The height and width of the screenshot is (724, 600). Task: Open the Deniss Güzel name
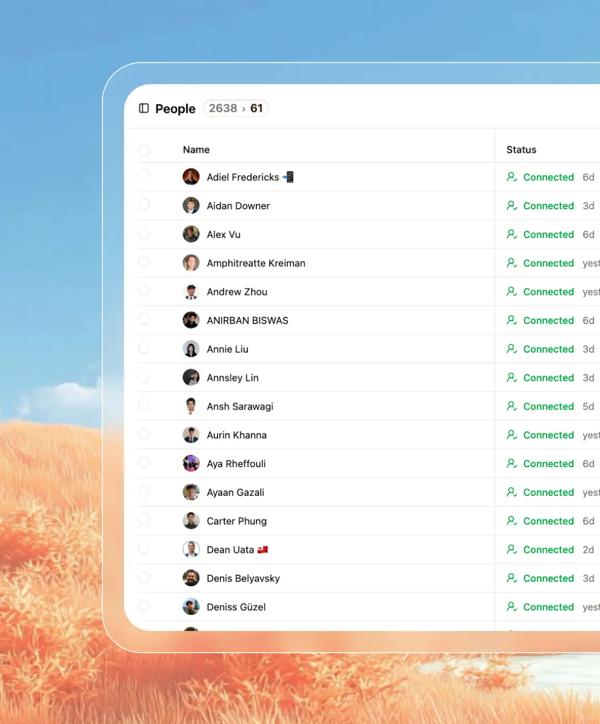click(236, 607)
